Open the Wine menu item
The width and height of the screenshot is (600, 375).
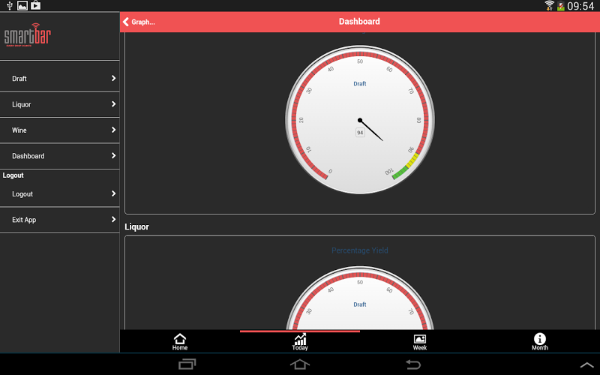[60, 130]
